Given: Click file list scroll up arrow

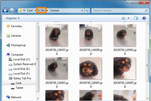Looking at the screenshot, I should click(147, 24).
